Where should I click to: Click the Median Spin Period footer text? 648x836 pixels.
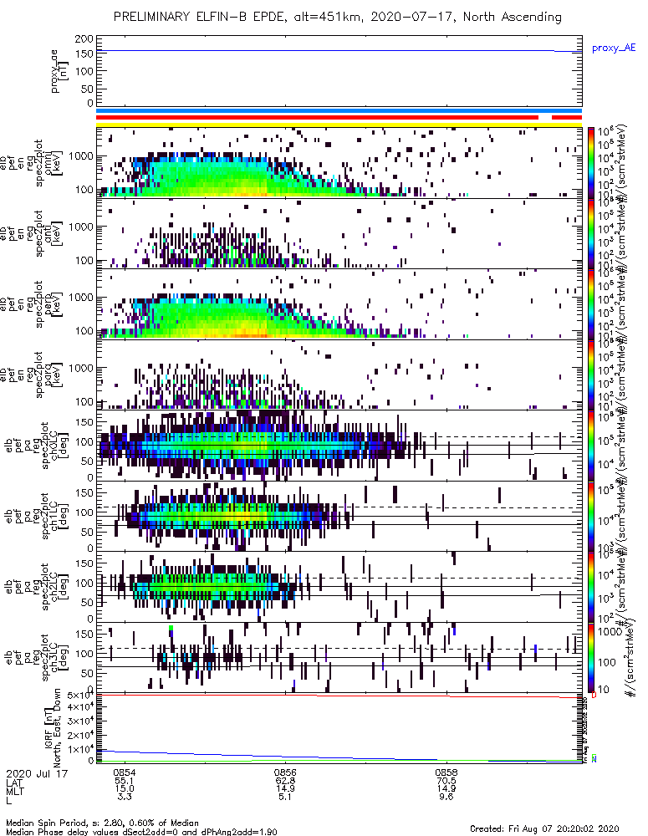pos(102,823)
